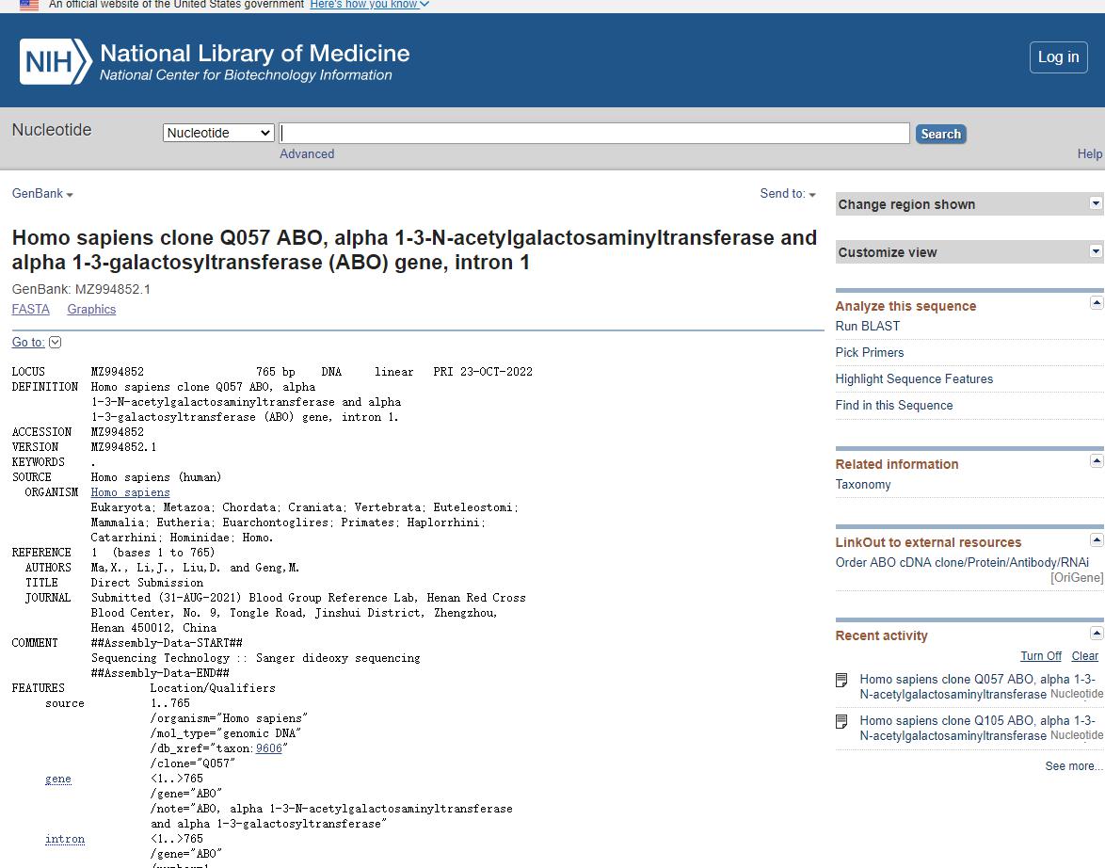Click the NIH logo icon
Viewport: 1105px width, 868px height.
[x=56, y=61]
